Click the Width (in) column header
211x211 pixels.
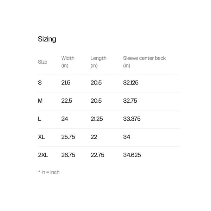(68, 62)
